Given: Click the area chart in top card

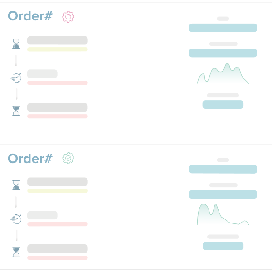Looking at the screenshot, I should pos(223,76).
